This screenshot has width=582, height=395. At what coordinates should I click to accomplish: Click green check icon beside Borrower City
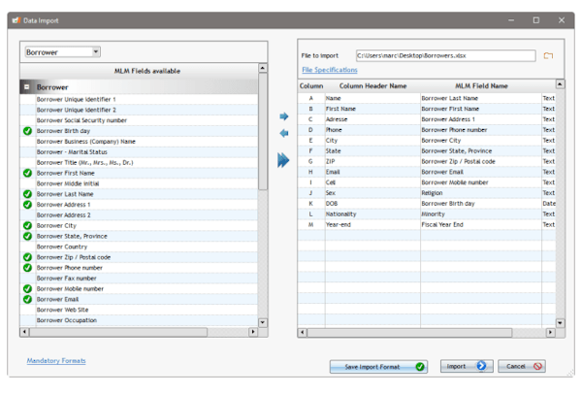[x=27, y=225]
